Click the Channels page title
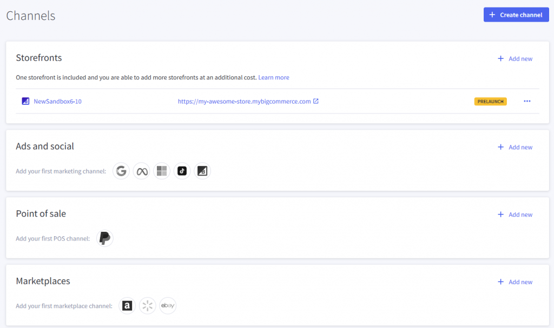Image resolution: width=554 pixels, height=328 pixels. (x=31, y=16)
